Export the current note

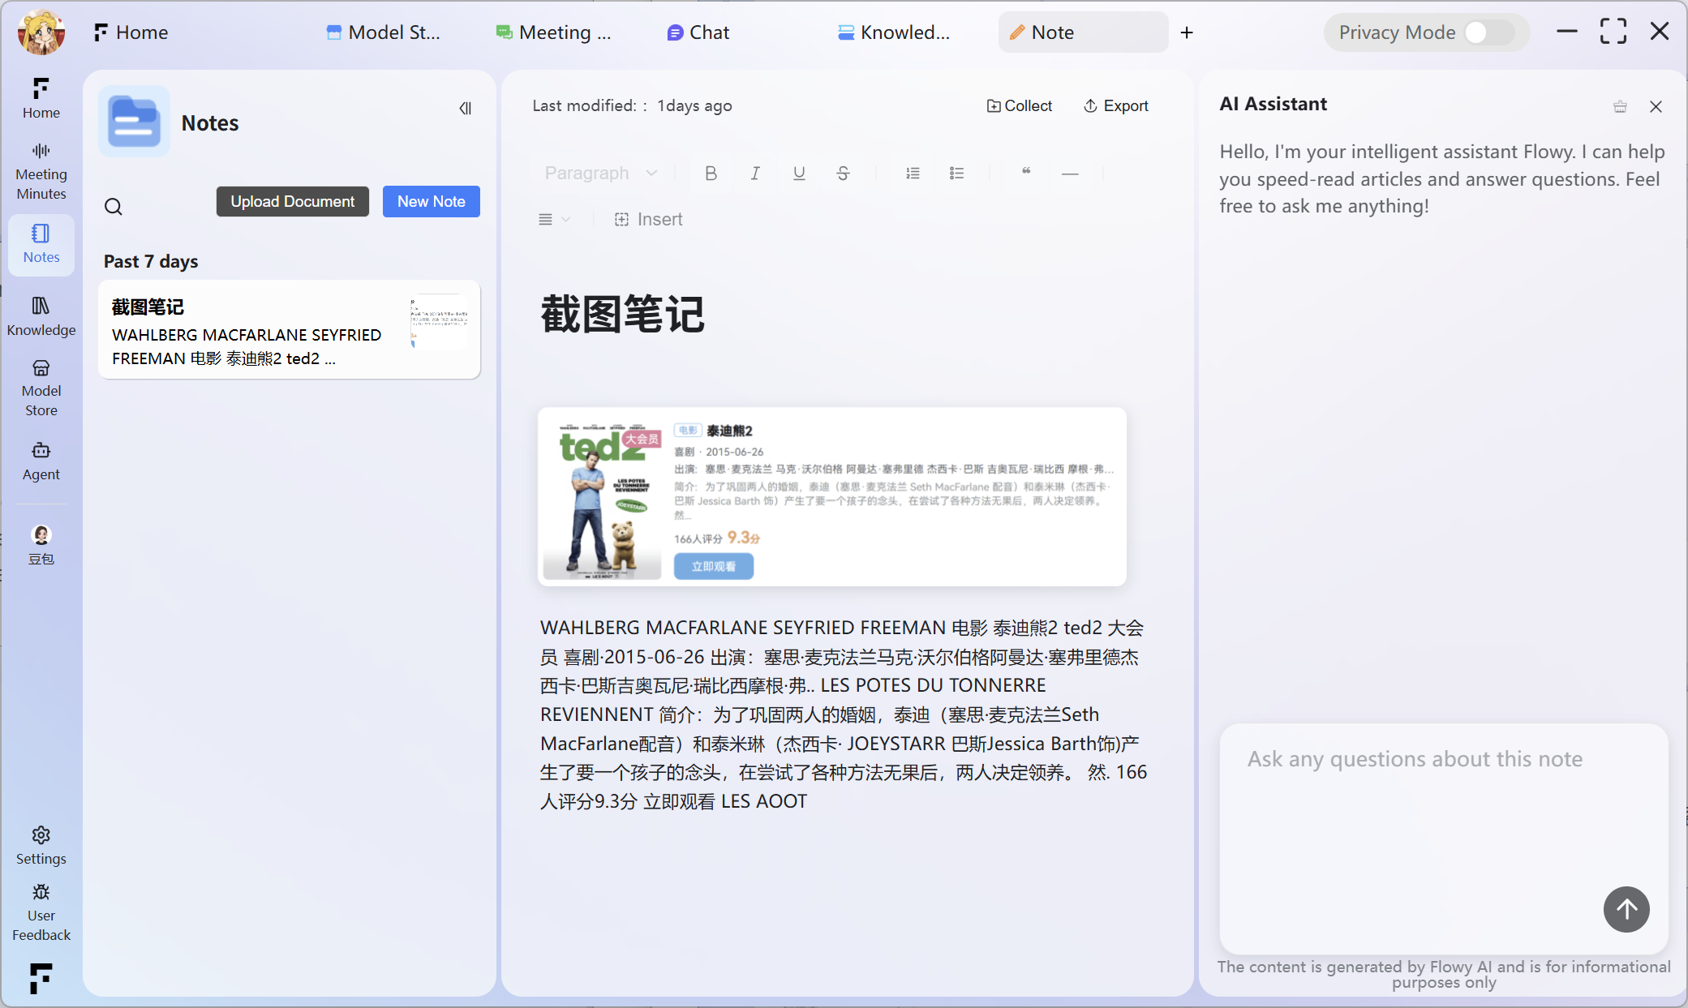point(1116,105)
